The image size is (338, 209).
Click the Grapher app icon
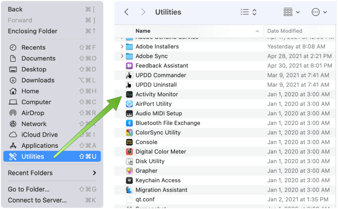click(x=130, y=171)
